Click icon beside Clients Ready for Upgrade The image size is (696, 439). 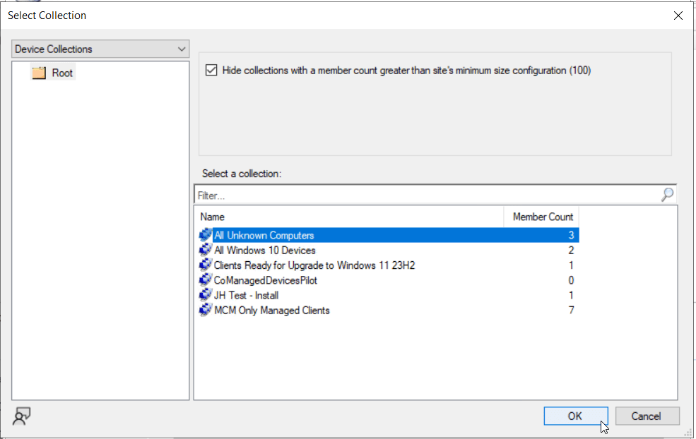coord(206,265)
